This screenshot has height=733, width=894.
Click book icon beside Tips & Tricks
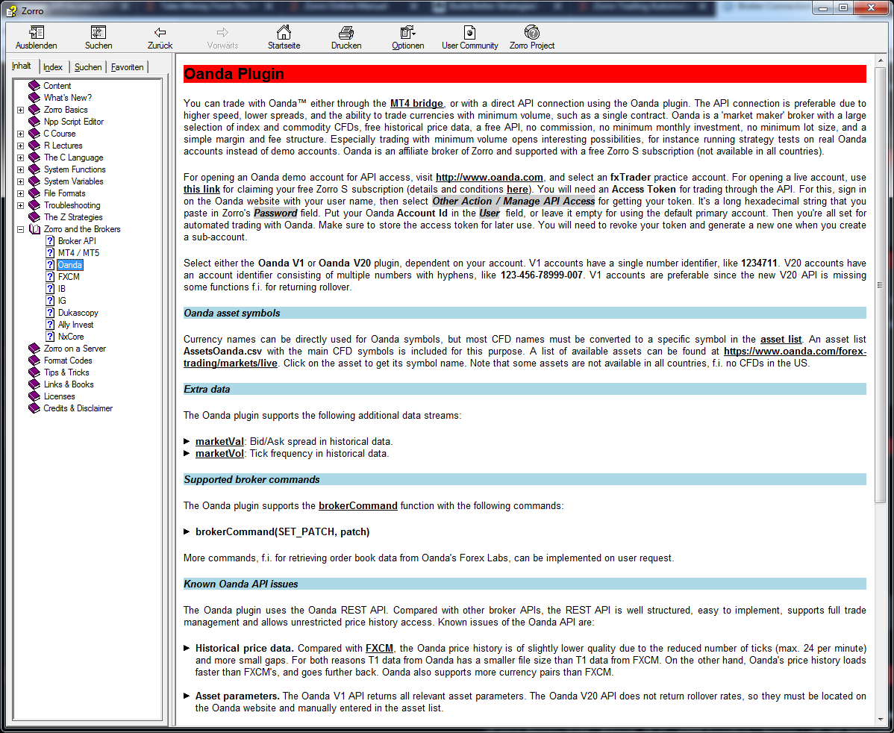pyautogui.click(x=34, y=372)
